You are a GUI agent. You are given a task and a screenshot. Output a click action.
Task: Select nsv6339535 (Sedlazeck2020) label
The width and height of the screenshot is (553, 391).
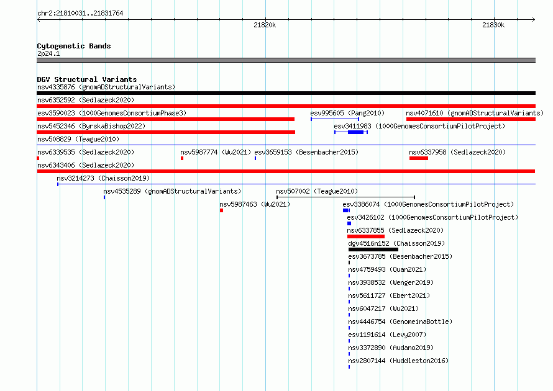coord(86,152)
